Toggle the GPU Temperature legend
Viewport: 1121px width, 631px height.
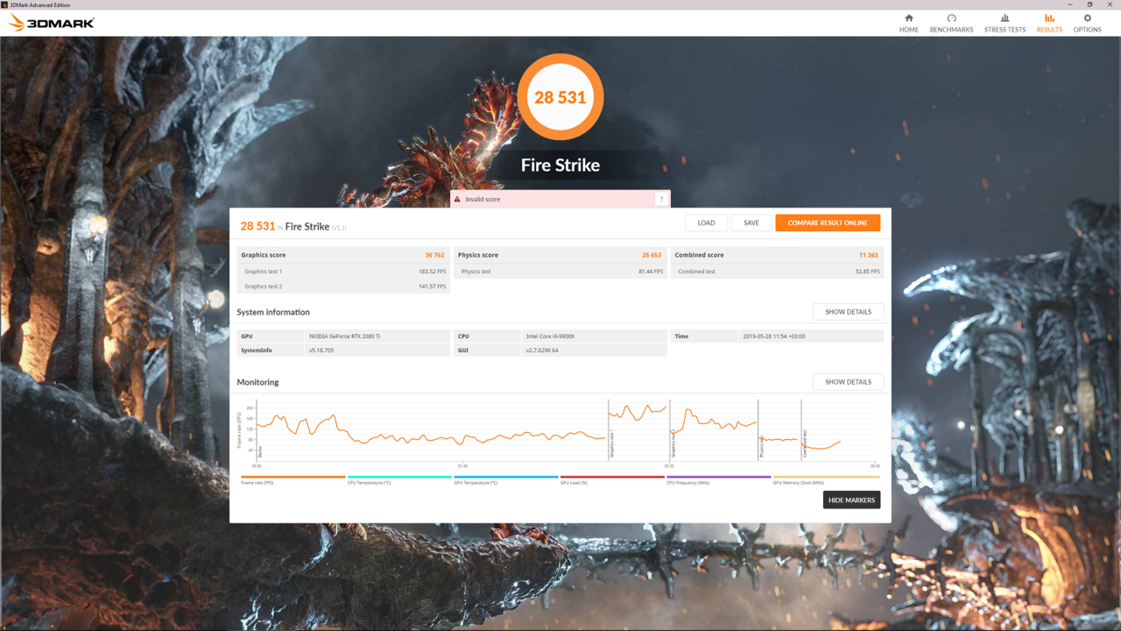point(505,480)
